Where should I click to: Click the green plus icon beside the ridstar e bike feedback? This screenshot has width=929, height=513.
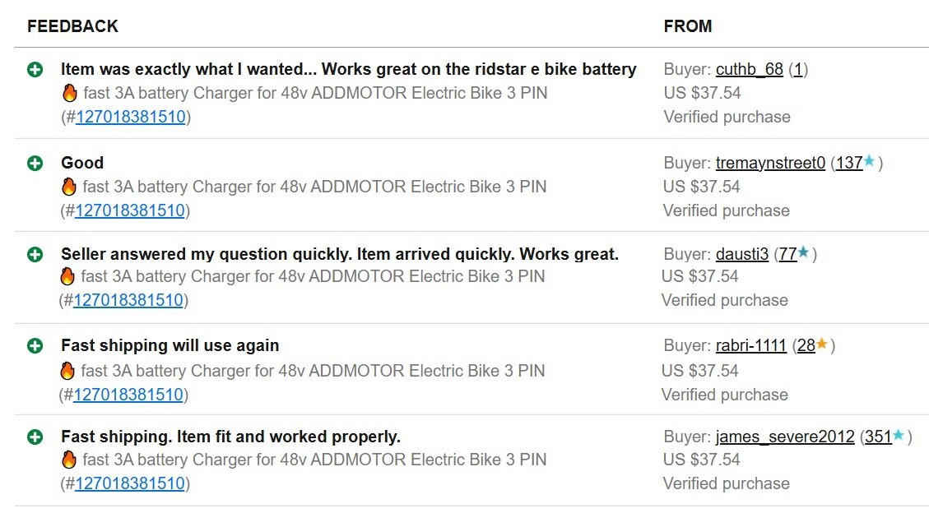(35, 70)
